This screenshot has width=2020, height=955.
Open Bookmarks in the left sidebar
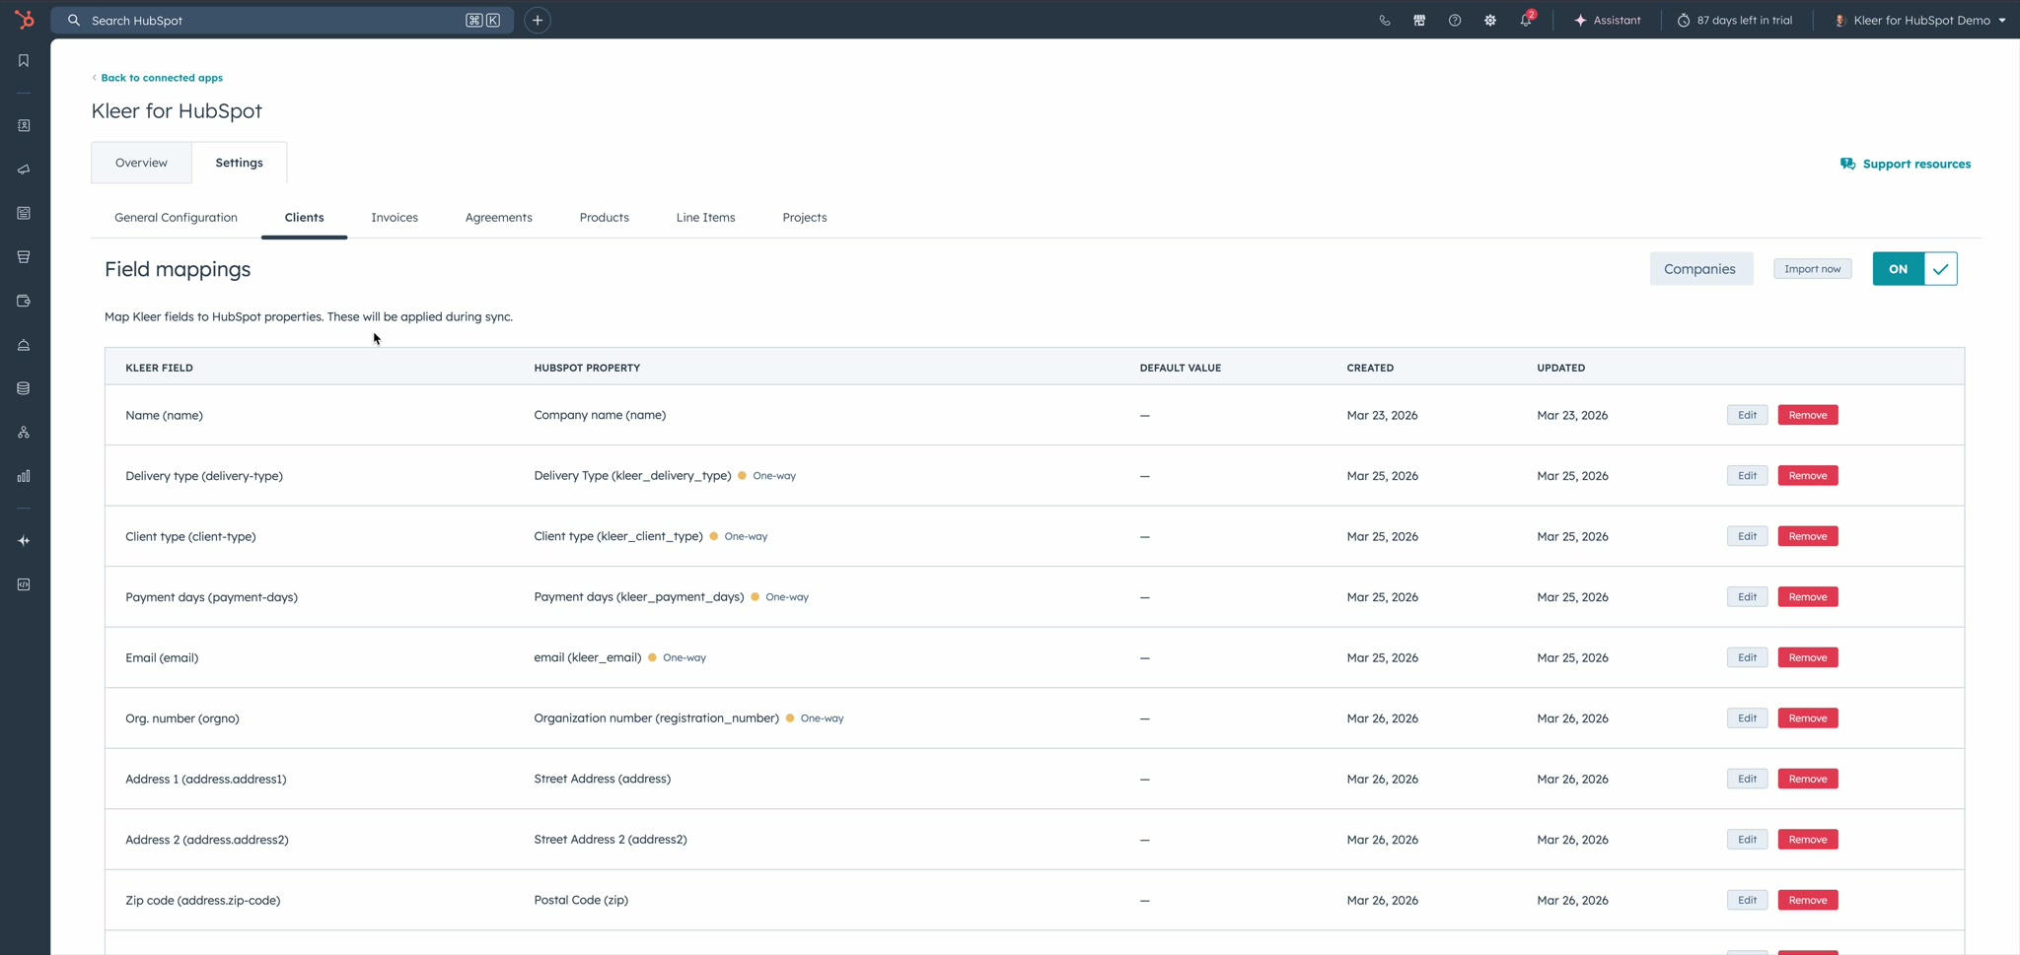pyautogui.click(x=24, y=61)
